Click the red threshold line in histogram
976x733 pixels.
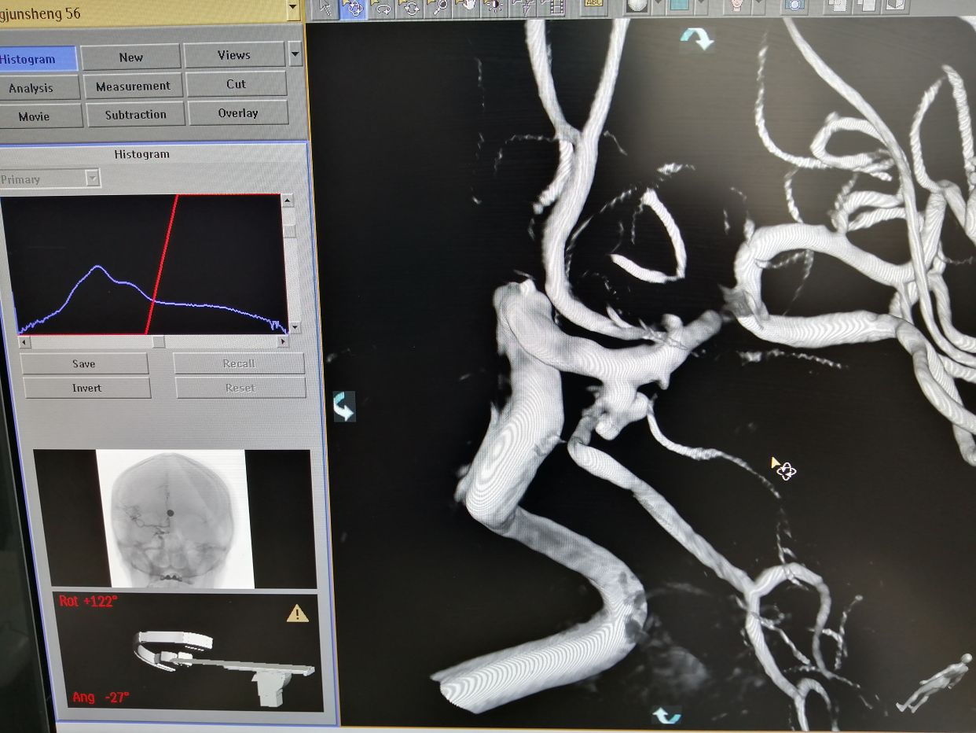(x=163, y=263)
